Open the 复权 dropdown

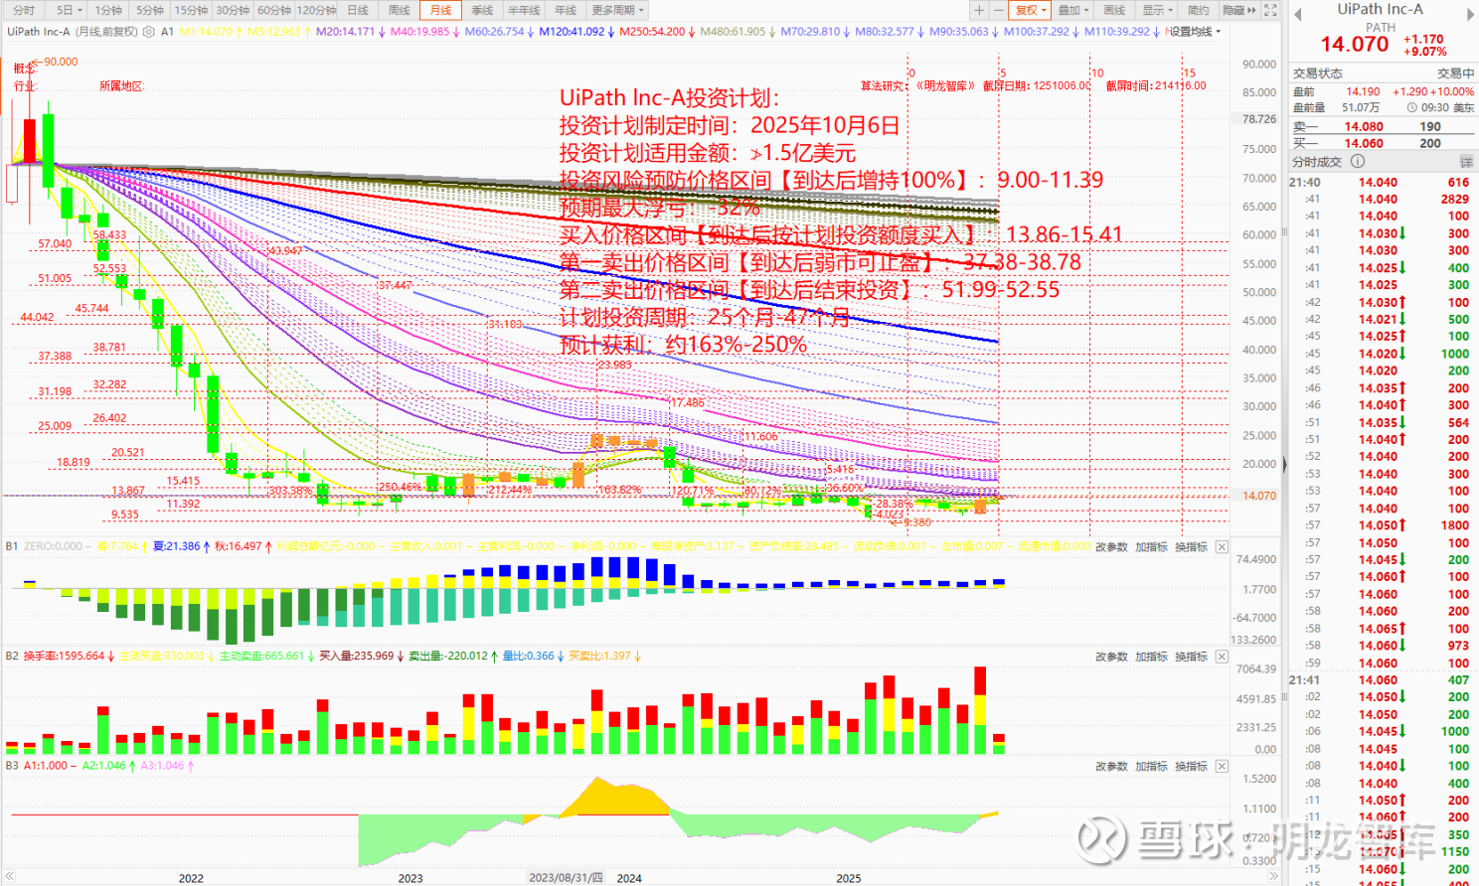tap(1030, 10)
